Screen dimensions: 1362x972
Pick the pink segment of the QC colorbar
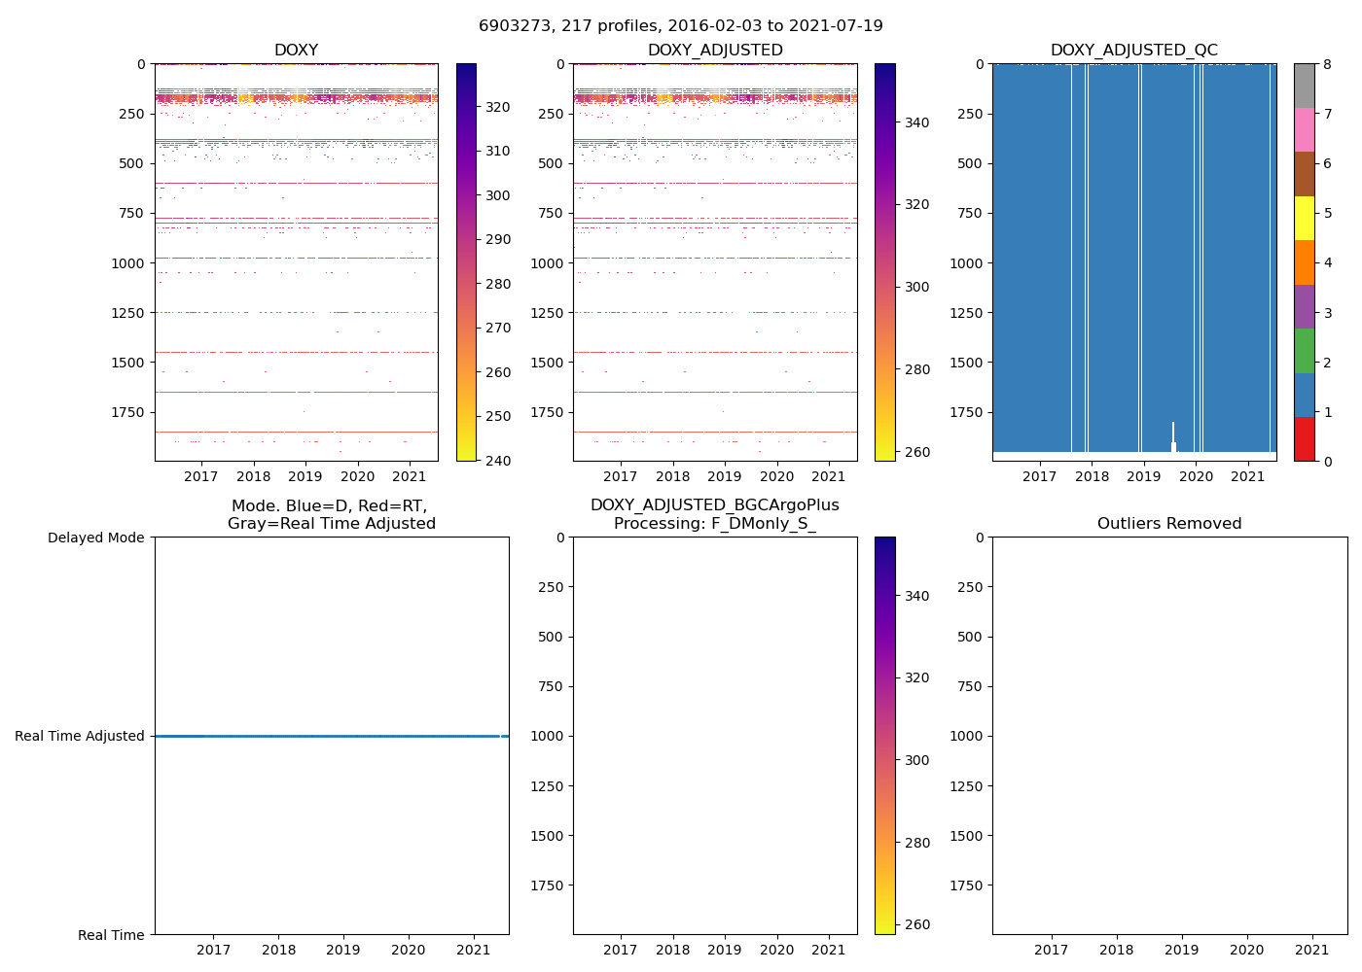[1304, 129]
